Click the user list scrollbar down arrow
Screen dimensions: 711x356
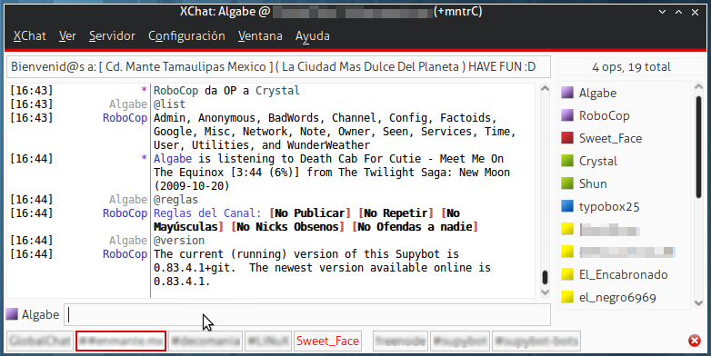point(698,302)
